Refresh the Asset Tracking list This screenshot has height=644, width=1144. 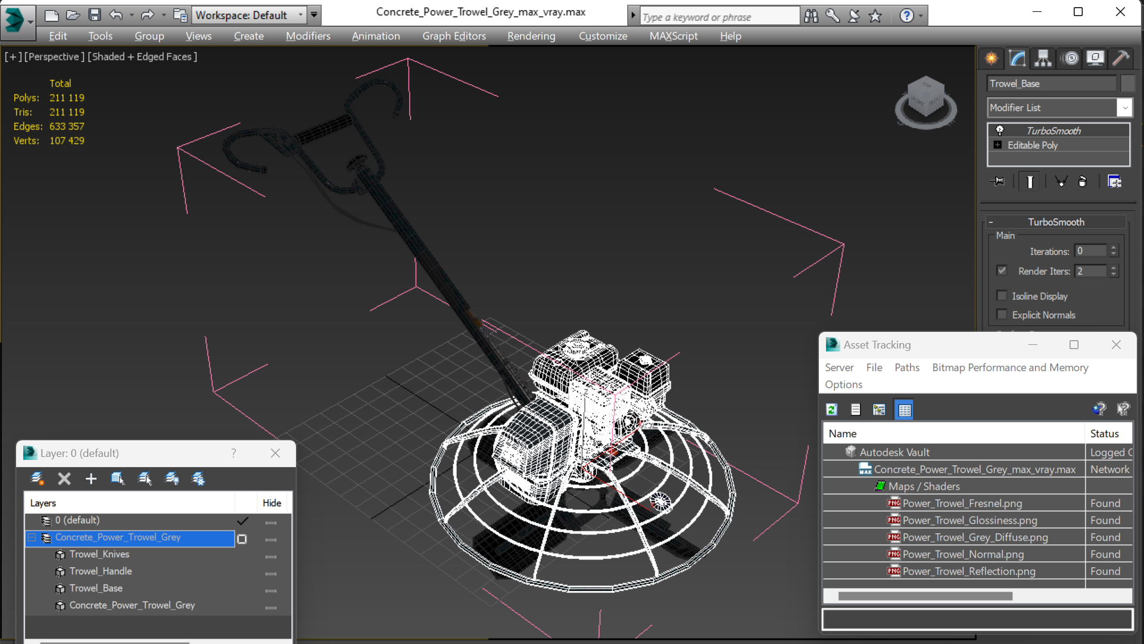point(832,409)
